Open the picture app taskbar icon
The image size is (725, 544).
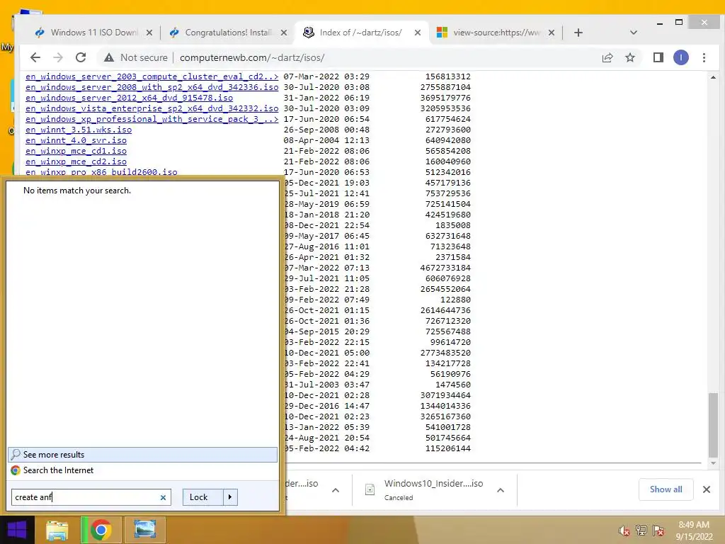(145, 530)
